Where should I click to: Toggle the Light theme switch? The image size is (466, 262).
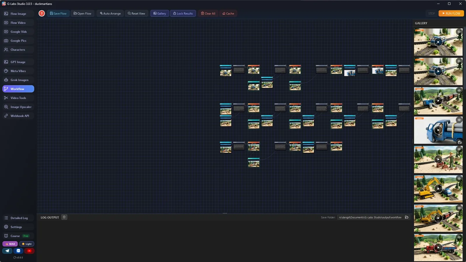27,244
